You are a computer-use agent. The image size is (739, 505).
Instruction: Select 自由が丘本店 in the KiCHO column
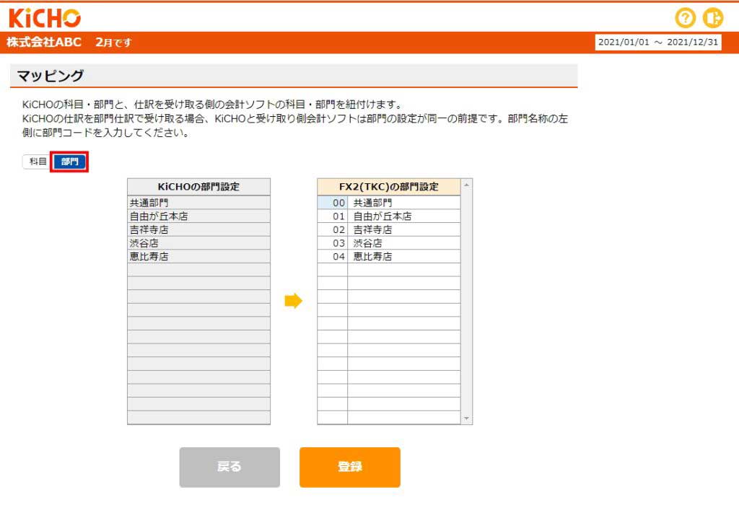coord(199,216)
